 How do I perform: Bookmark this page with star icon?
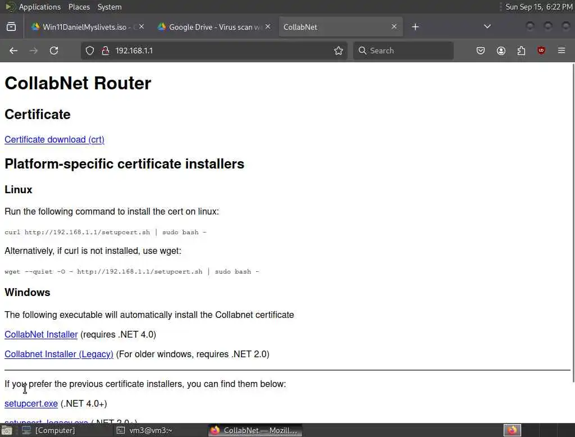tap(339, 51)
